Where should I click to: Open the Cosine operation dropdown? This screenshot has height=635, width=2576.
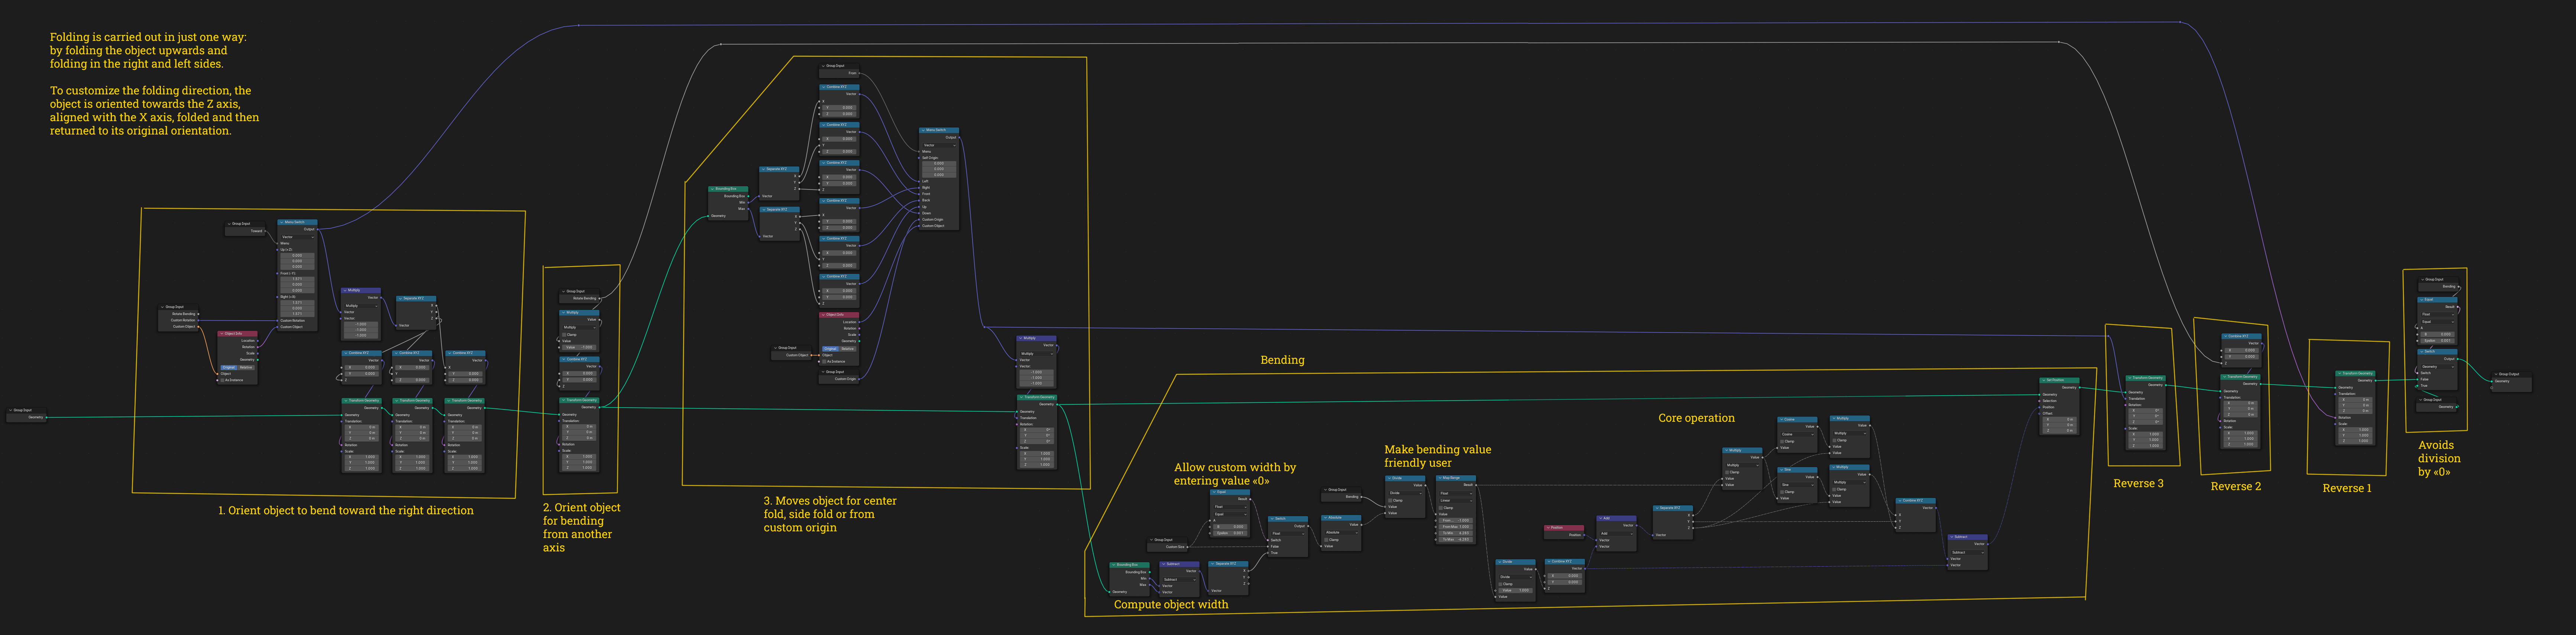(x=1797, y=434)
